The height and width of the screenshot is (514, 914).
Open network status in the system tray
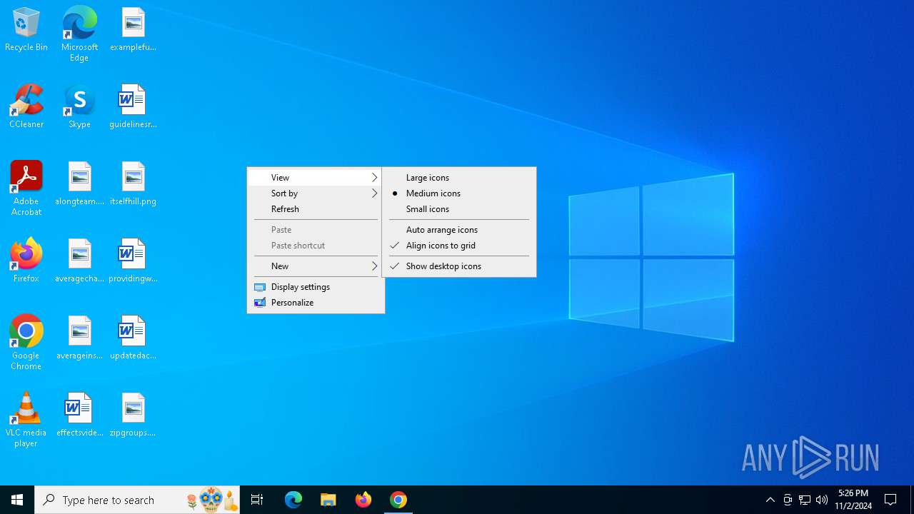(x=805, y=500)
